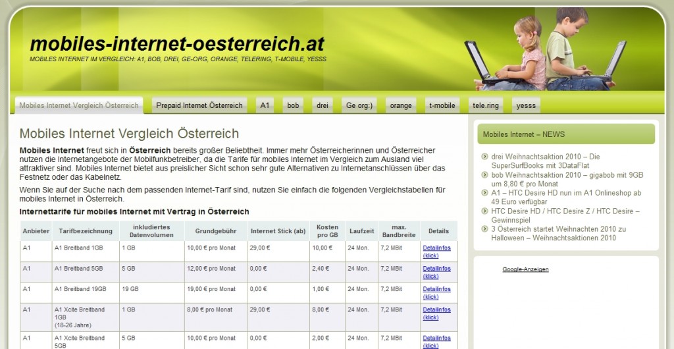Open news on bob Weihnachtsaktion gigabob 9GB
The width and height of the screenshot is (674, 349).
point(567,179)
